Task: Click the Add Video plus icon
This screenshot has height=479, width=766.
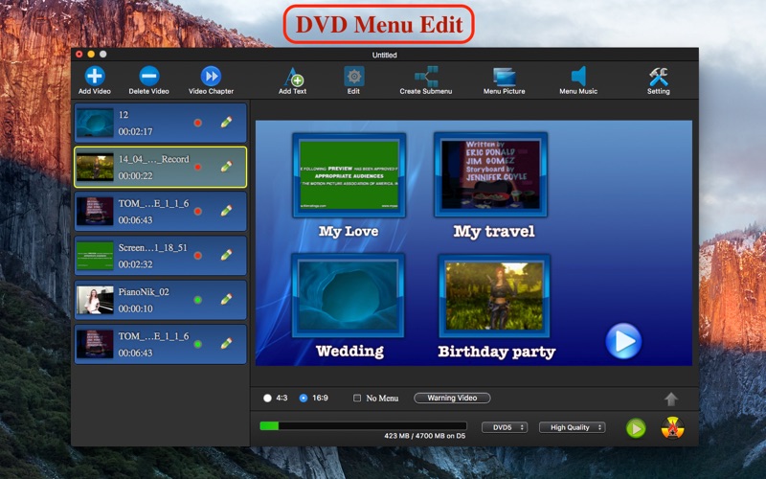Action: pyautogui.click(x=95, y=76)
